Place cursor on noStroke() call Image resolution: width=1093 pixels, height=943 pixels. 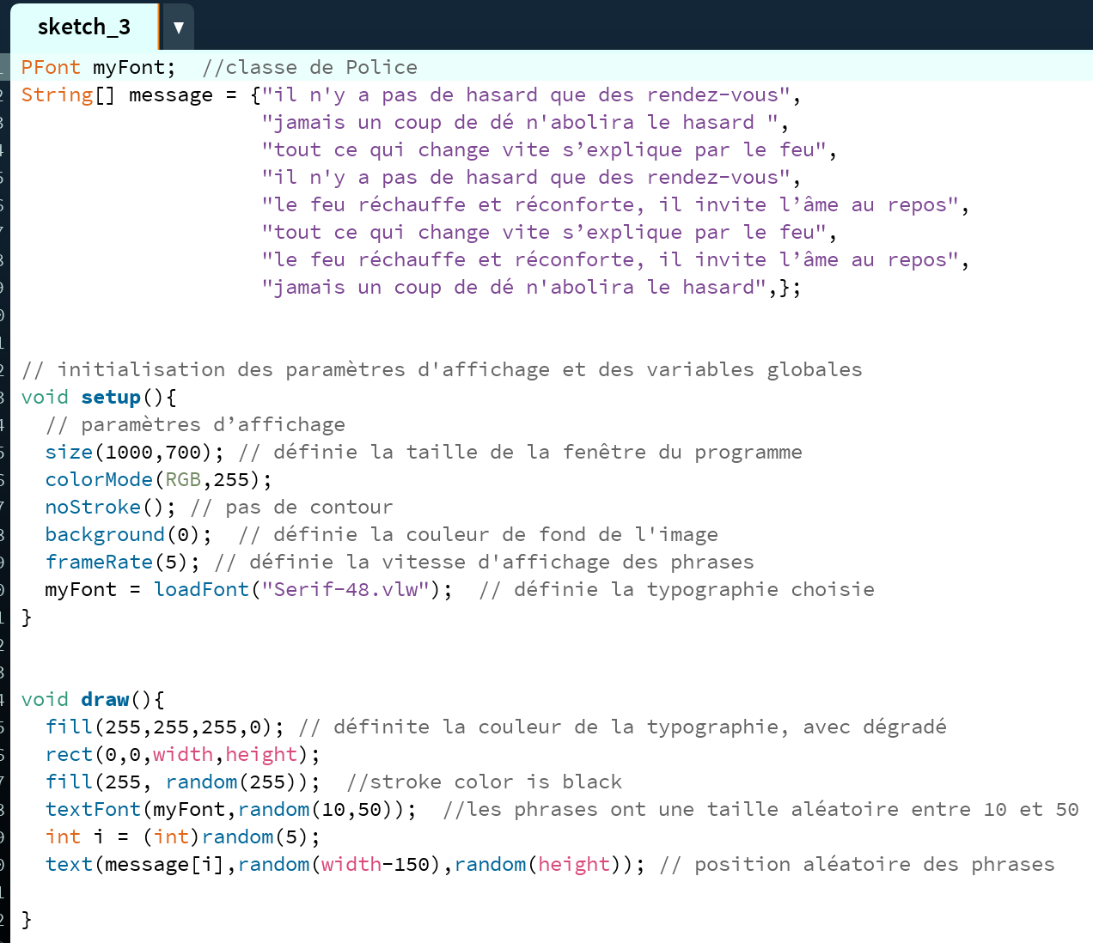(x=93, y=508)
